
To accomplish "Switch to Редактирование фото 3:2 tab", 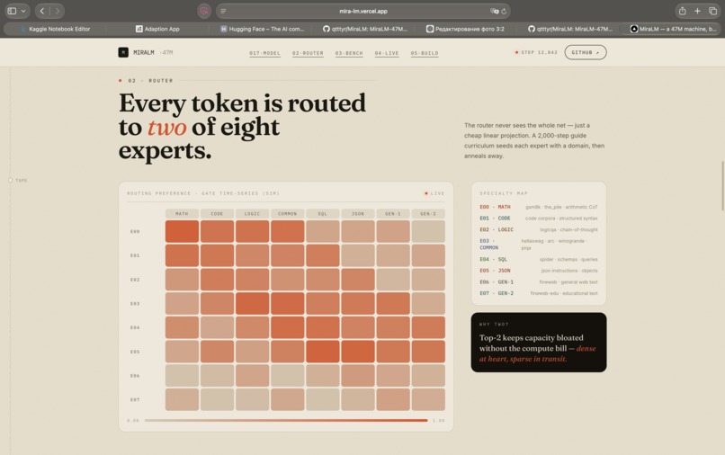I will (465, 29).
